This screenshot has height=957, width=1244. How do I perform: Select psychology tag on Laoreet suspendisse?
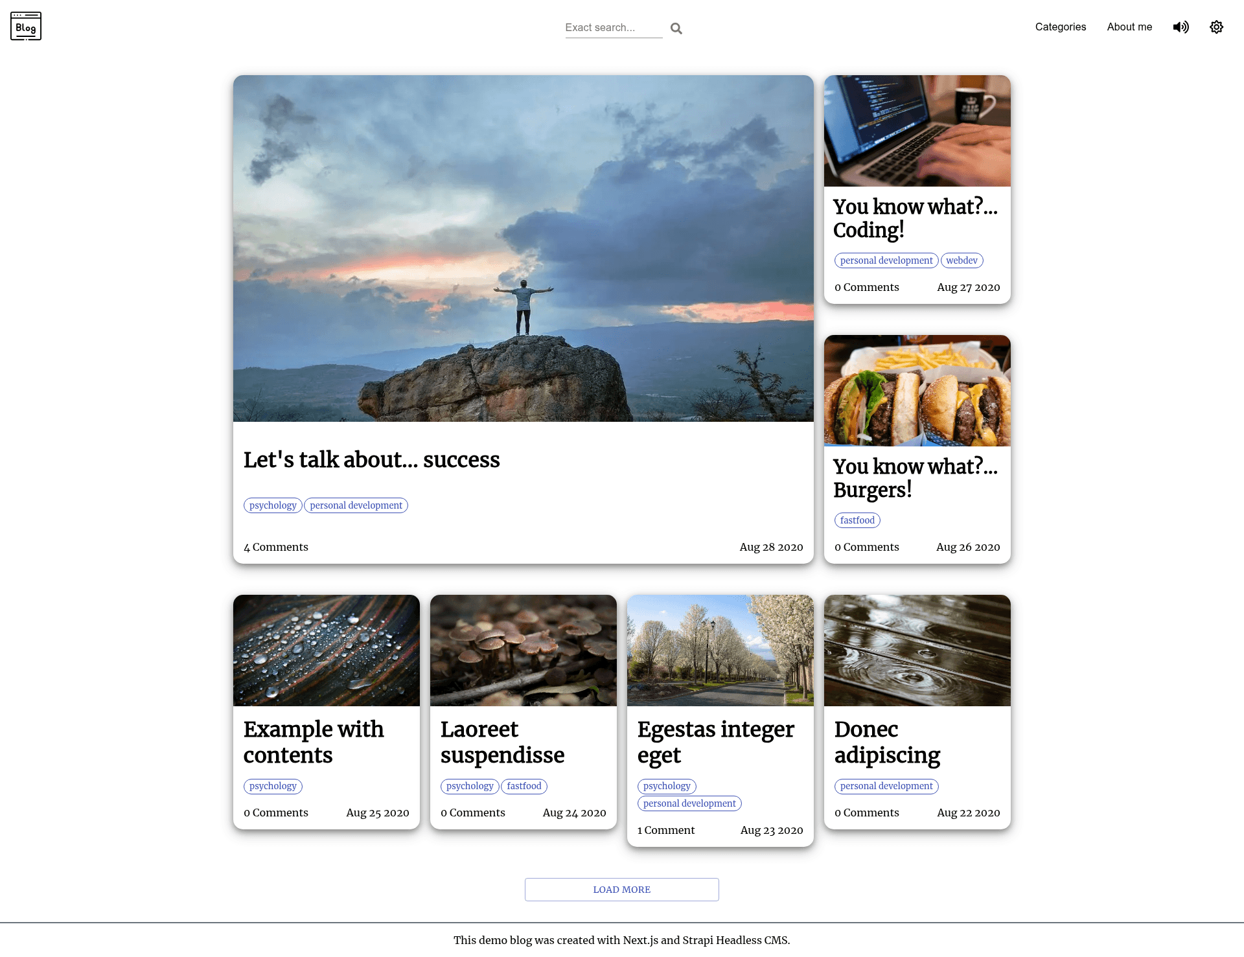[x=470, y=786]
